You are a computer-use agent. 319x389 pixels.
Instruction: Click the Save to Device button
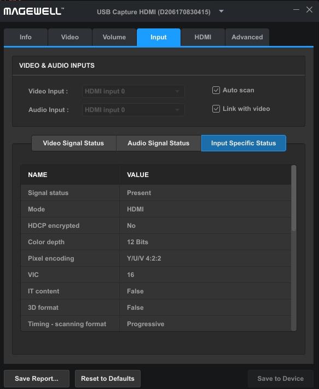tap(281, 379)
